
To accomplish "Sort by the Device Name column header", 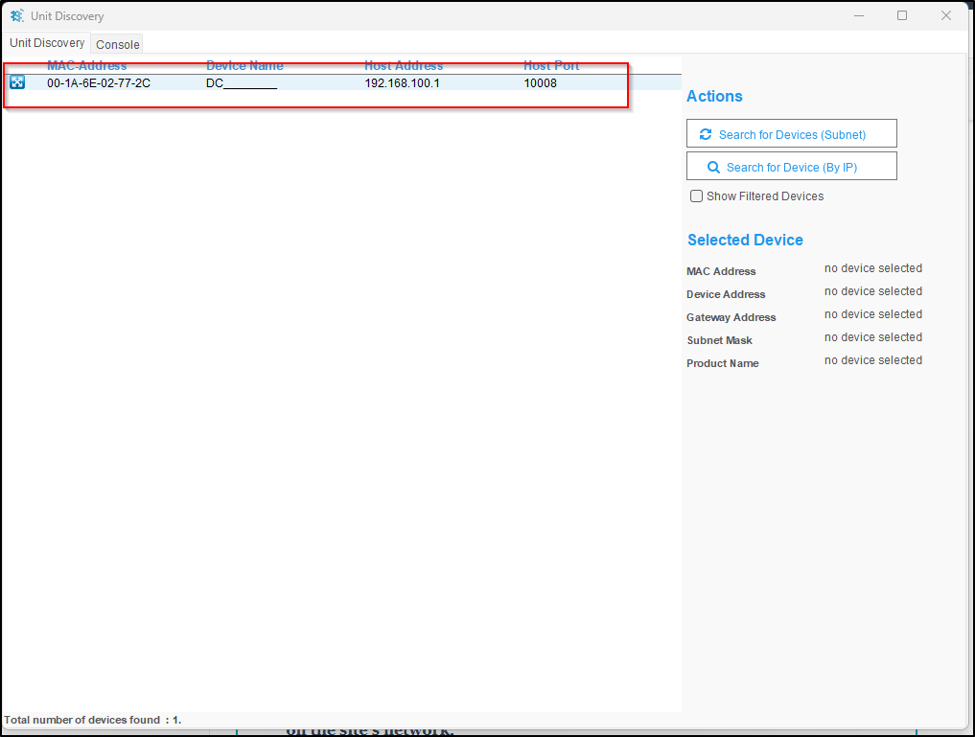I will pos(244,66).
